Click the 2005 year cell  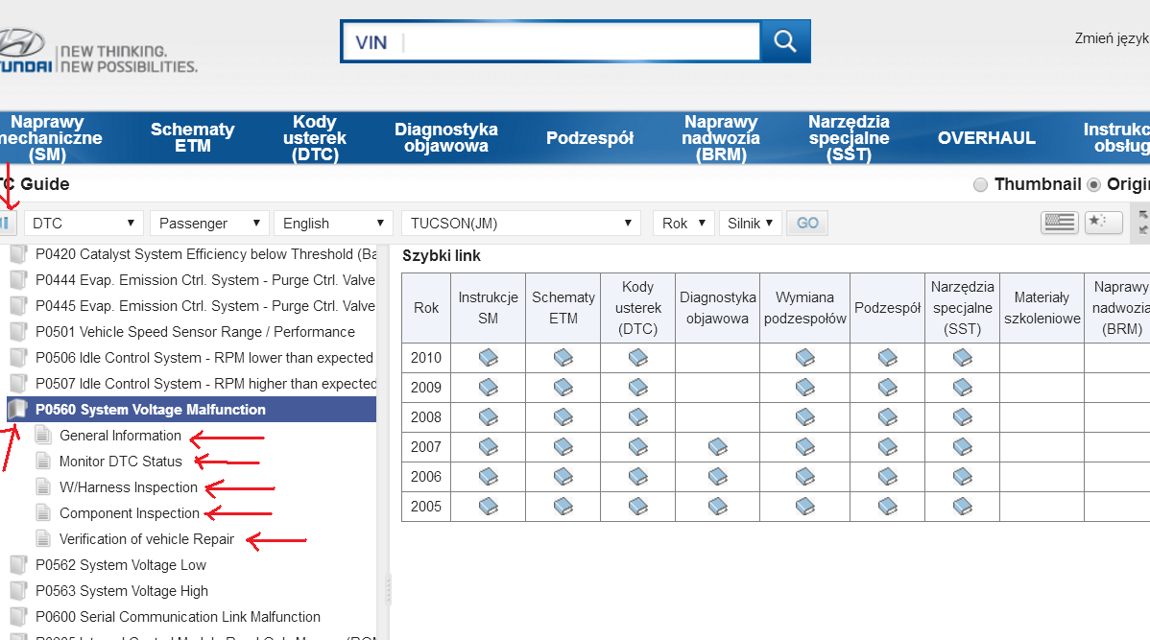pos(426,506)
